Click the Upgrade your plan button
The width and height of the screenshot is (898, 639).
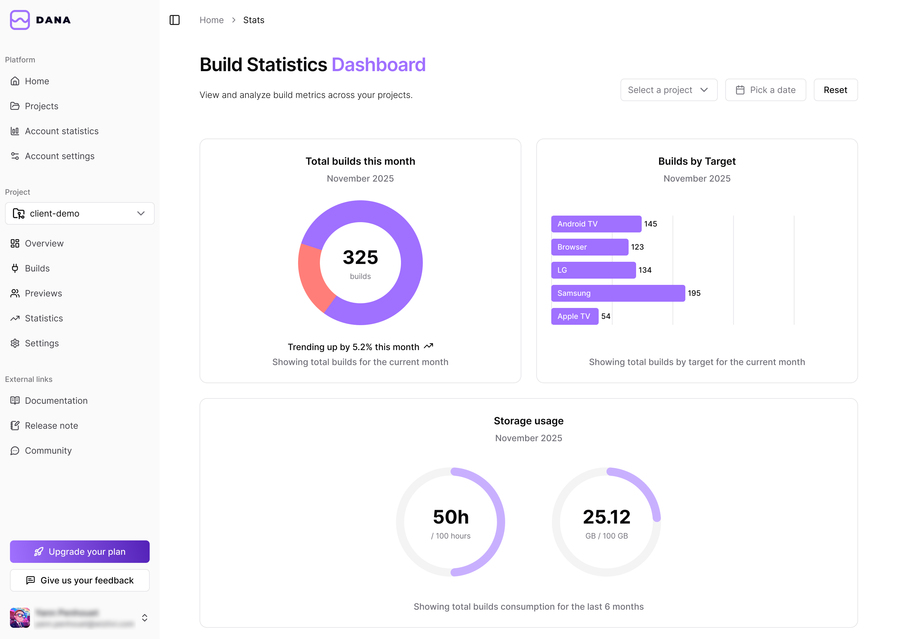80,552
